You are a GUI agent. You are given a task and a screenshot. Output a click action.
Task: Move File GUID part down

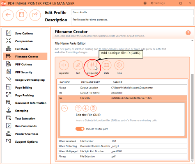86,108
